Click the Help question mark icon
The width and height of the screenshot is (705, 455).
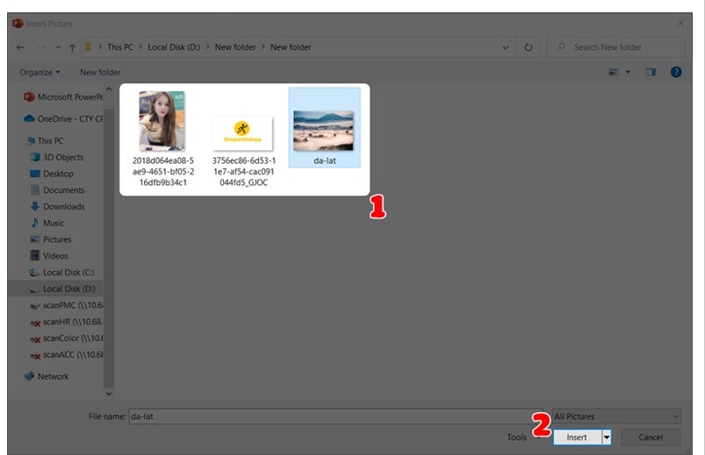click(x=676, y=72)
